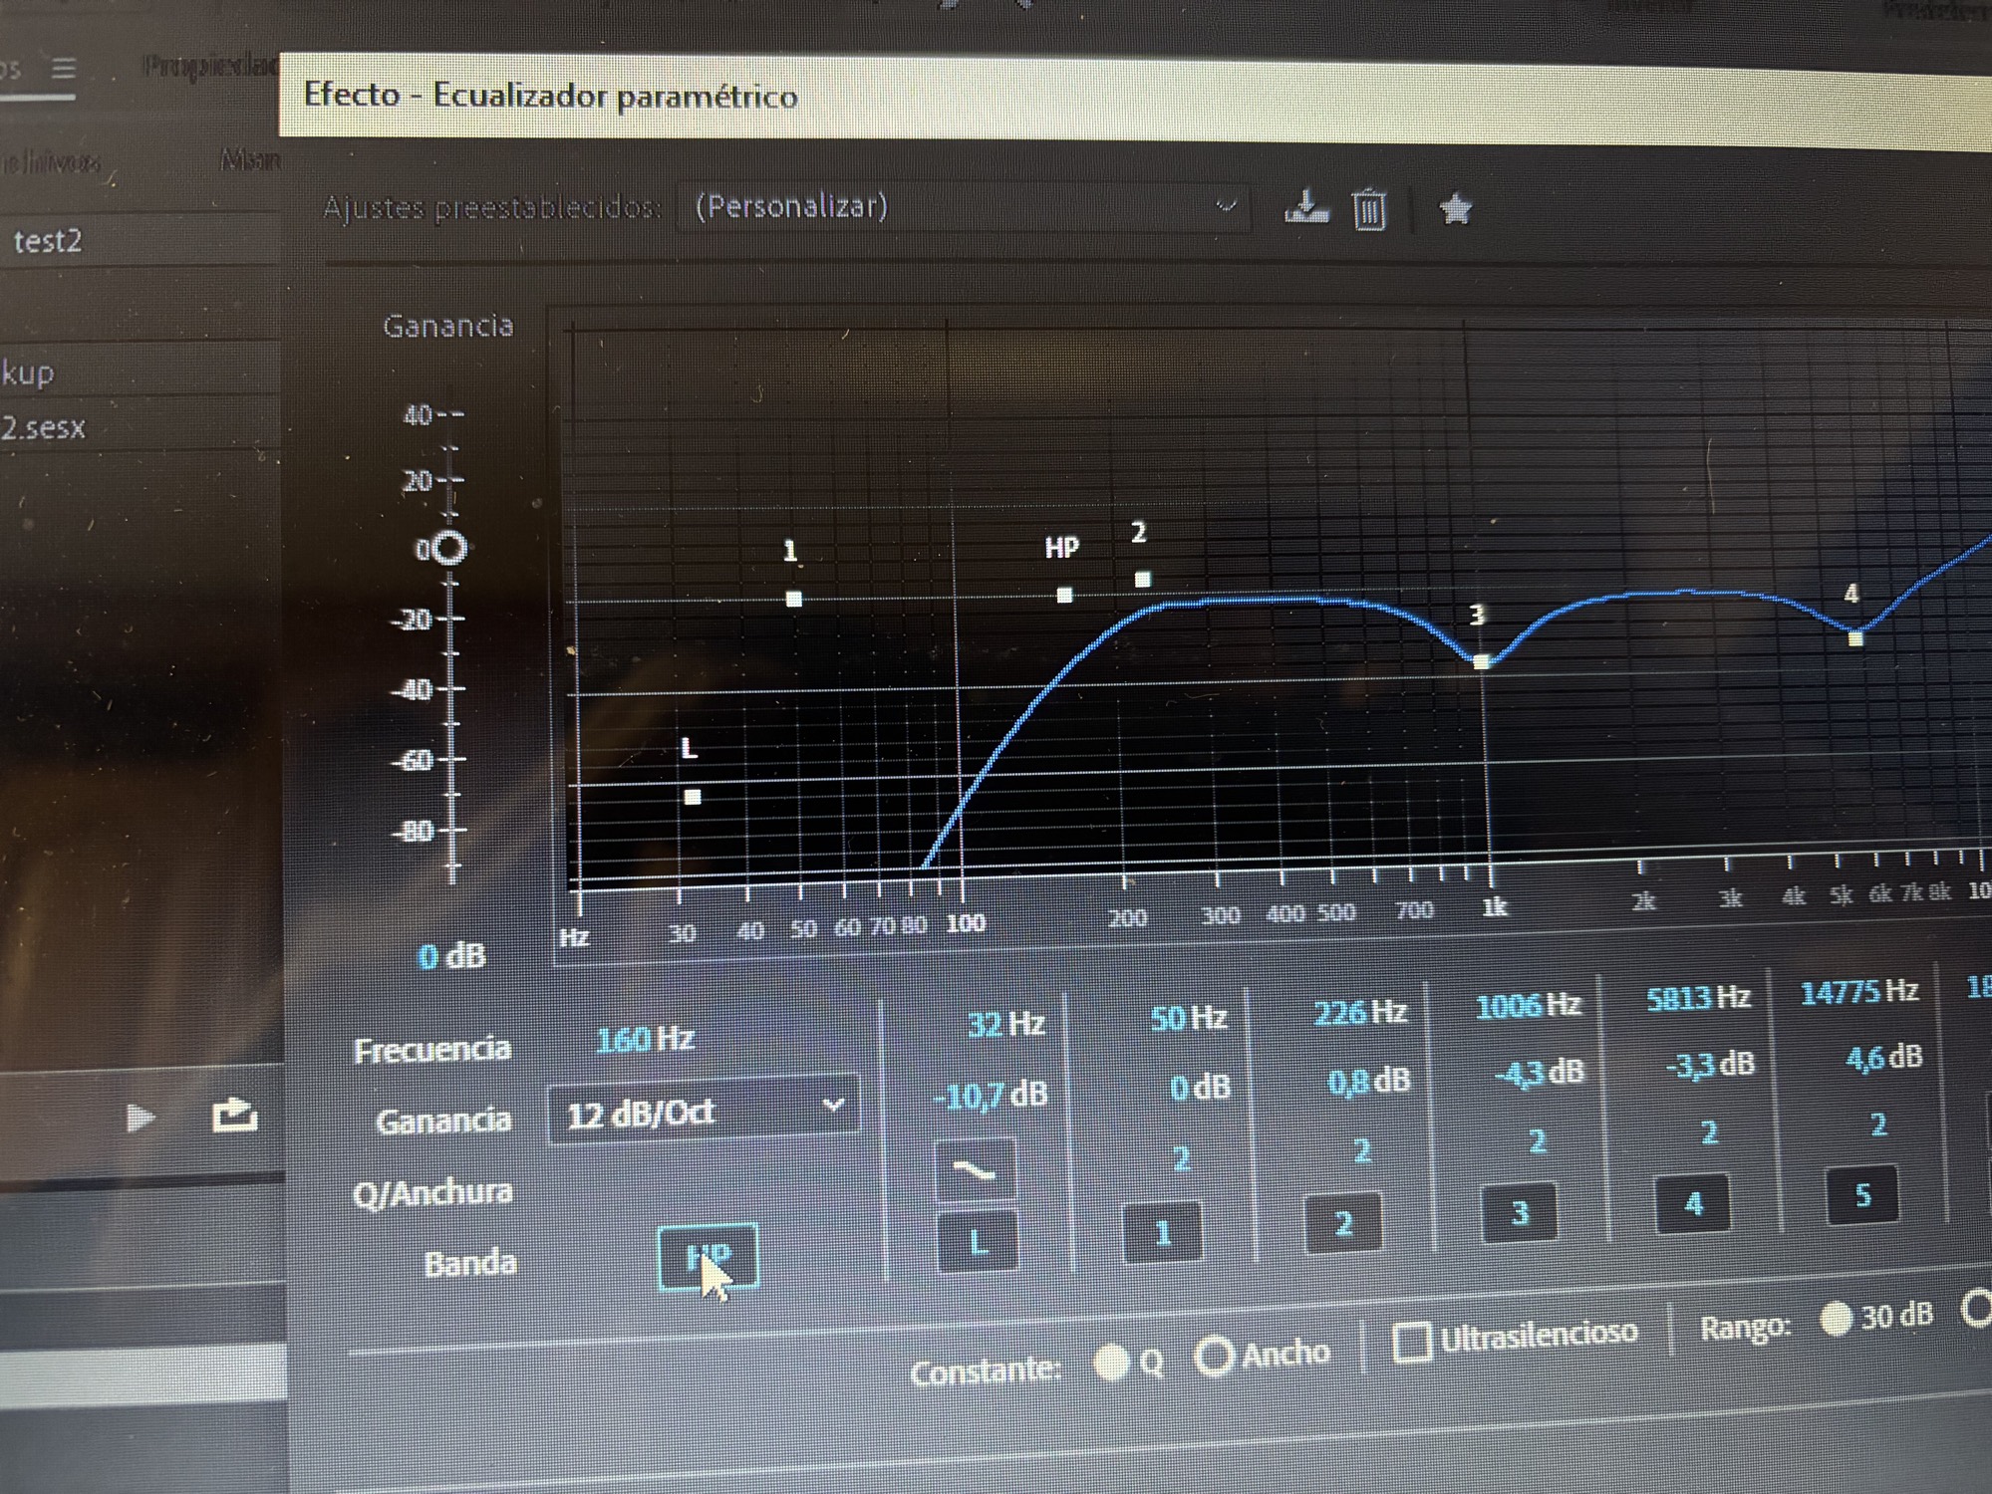Toggle band 1 button

tap(1162, 1233)
